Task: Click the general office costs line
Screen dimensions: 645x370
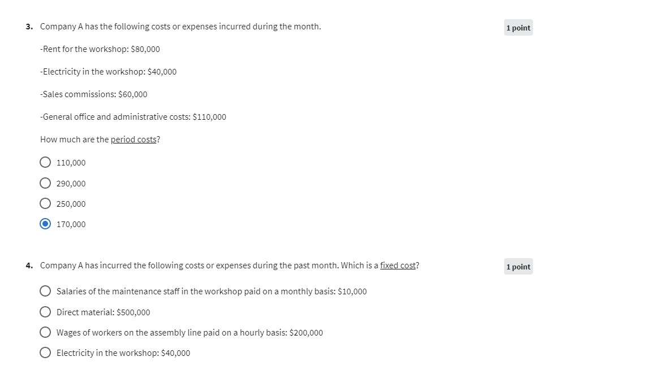Action: tap(133, 116)
